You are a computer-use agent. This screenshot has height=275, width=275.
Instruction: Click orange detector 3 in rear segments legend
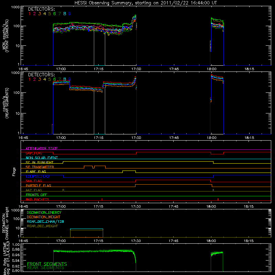(40, 79)
